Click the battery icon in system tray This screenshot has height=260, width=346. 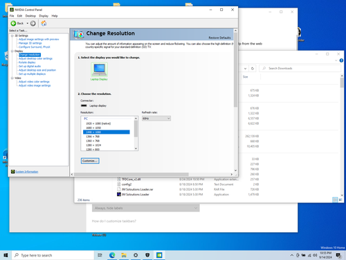point(304,255)
